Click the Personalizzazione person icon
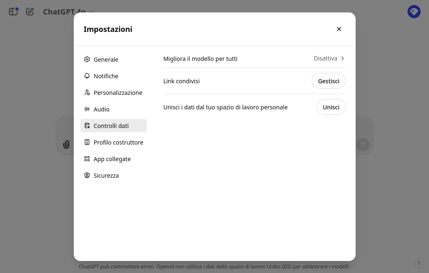Screen dimensions: 429x273 (x=87, y=92)
